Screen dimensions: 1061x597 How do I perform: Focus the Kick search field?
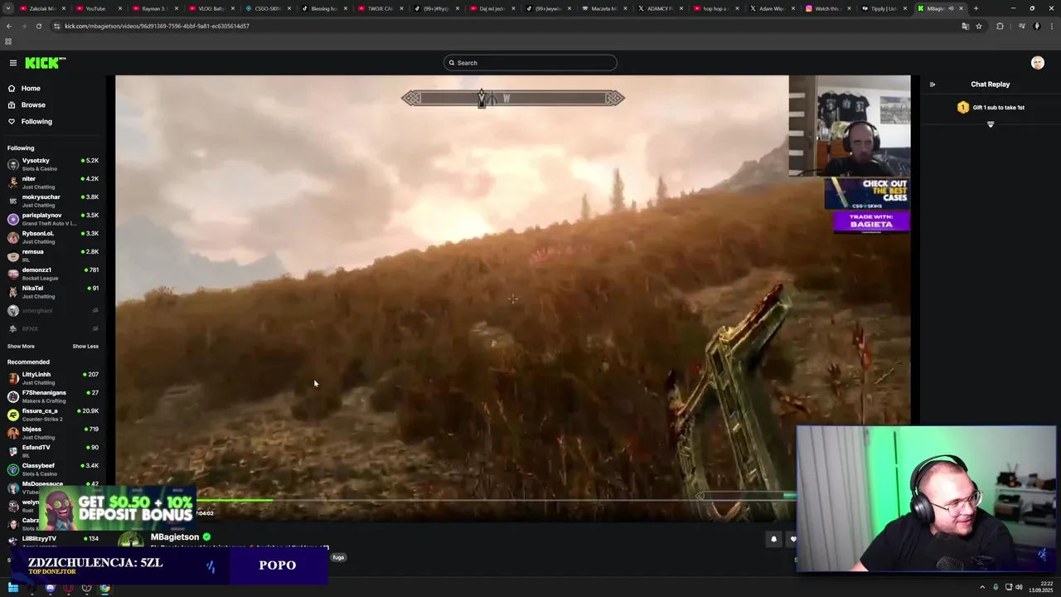530,63
